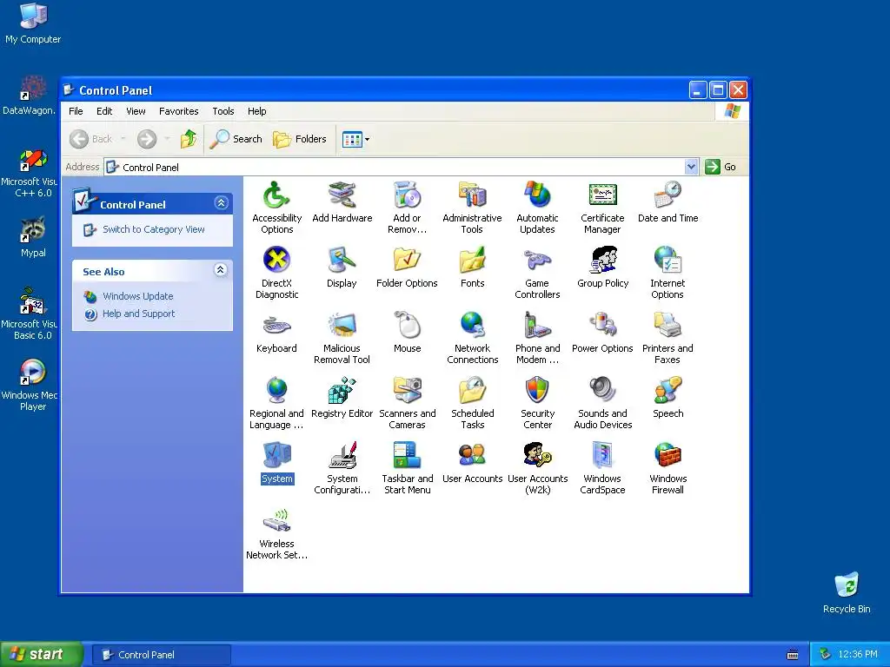Select the Date and Time icon
The image size is (890, 667).
coord(667,201)
